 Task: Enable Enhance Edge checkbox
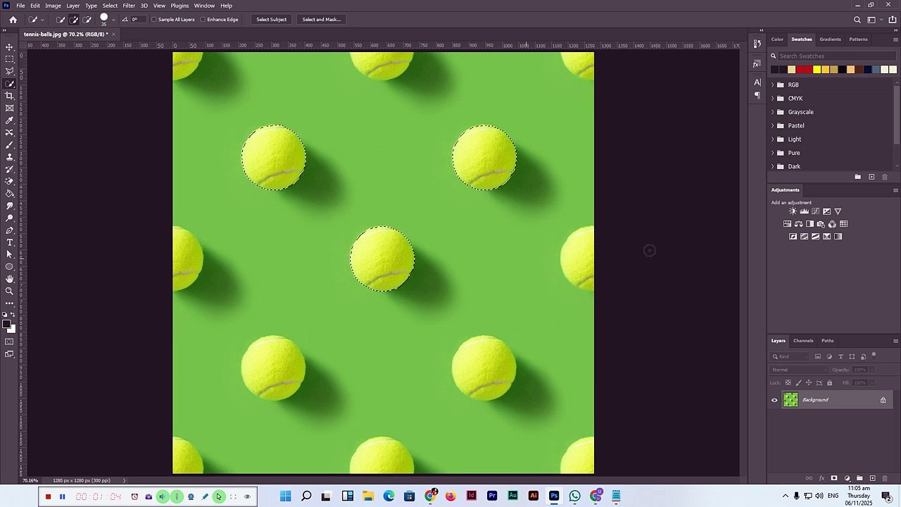pyautogui.click(x=203, y=20)
